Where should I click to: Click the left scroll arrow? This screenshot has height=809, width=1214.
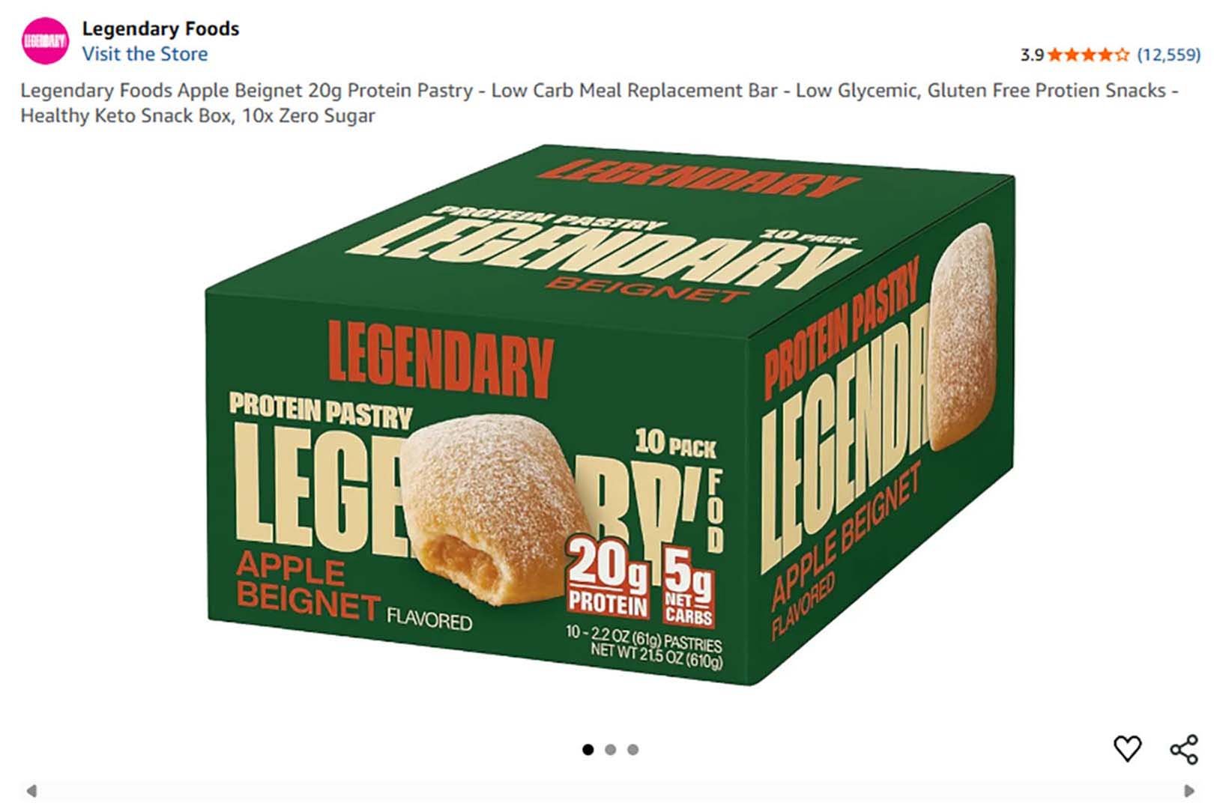click(x=31, y=791)
